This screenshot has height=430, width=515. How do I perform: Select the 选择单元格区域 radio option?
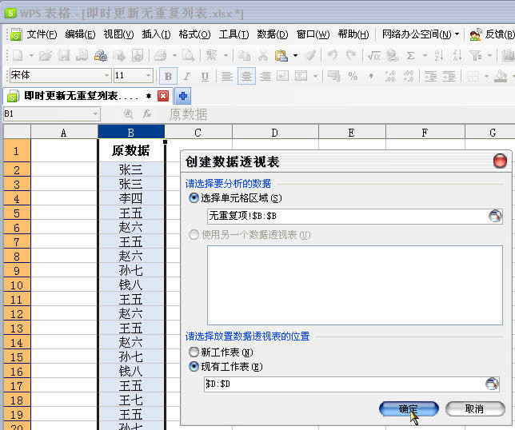coord(194,197)
